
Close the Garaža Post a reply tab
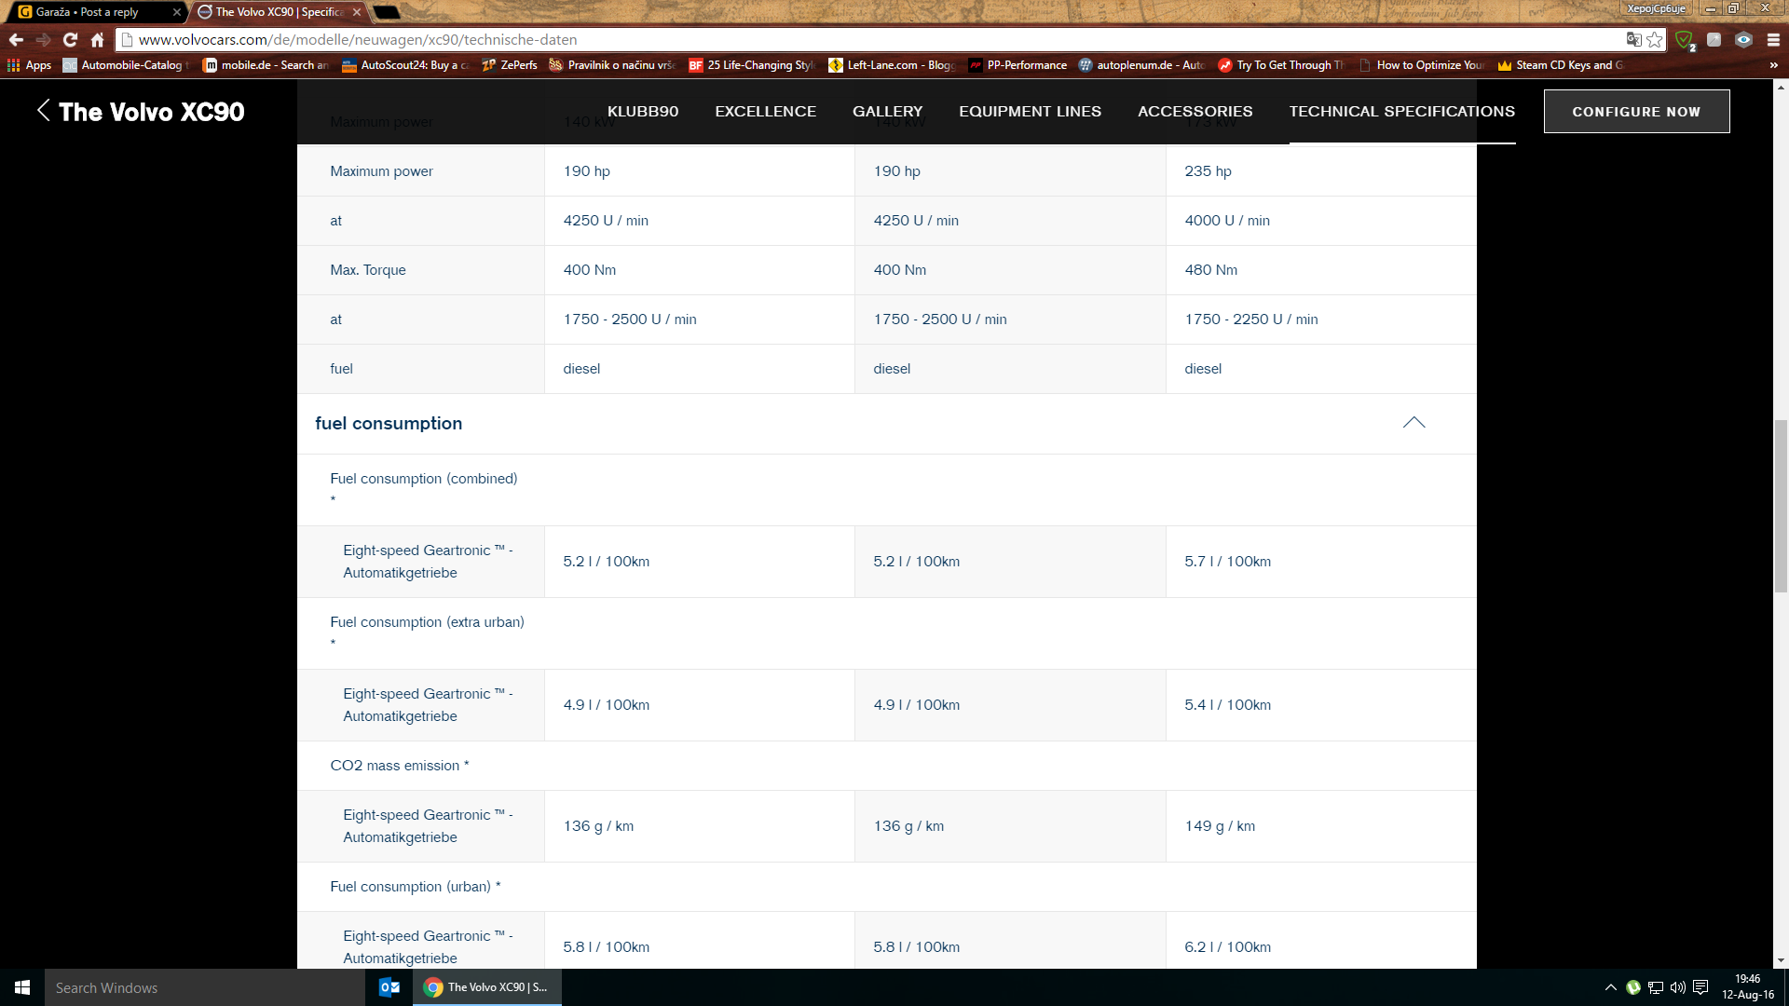pos(177,12)
